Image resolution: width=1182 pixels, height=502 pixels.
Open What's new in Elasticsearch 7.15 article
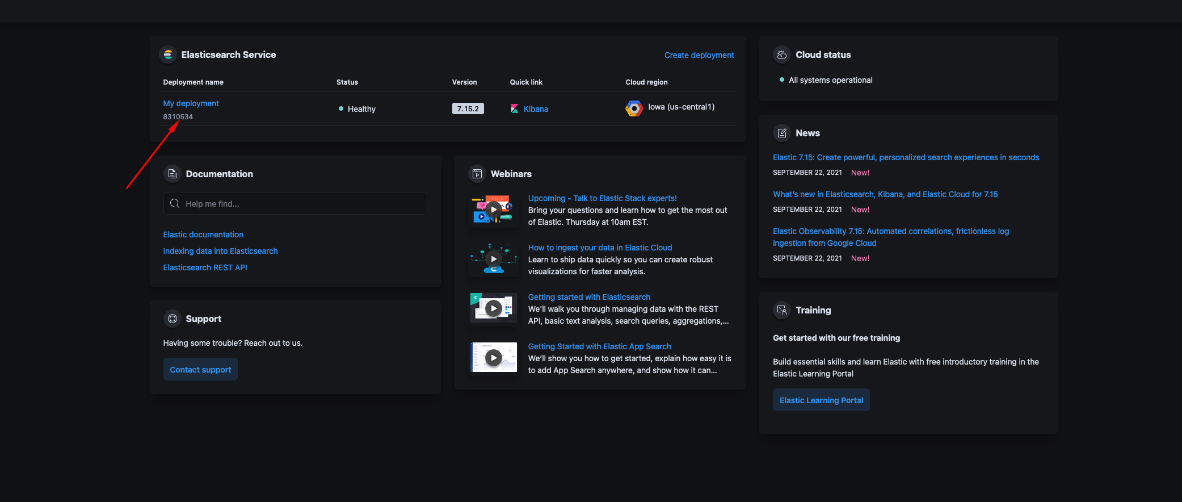click(x=885, y=194)
